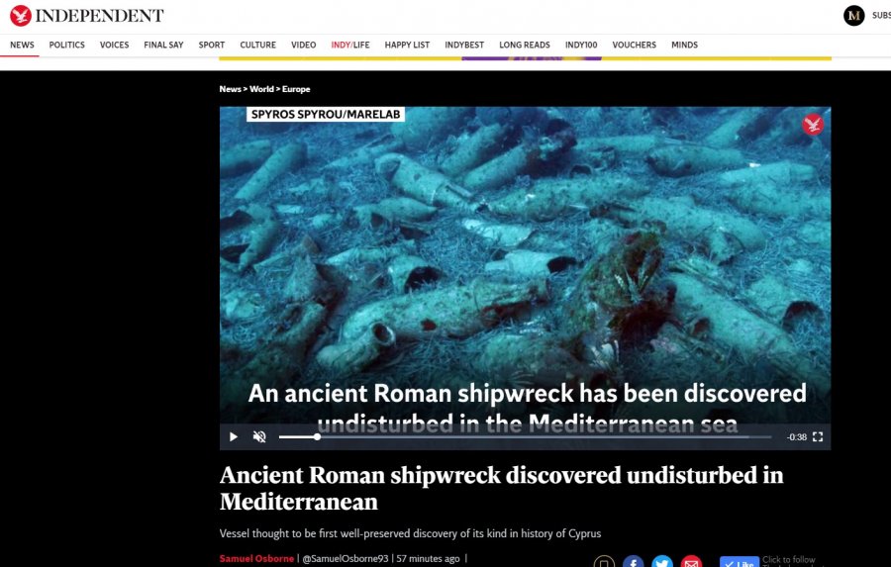Click the Independent eagle logo
Viewport: 891px width, 567px height.
21,16
